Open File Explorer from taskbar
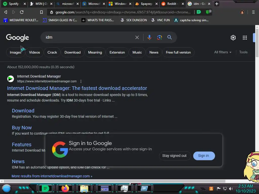Screen dimensions: 259x194 (x=84, y=189)
